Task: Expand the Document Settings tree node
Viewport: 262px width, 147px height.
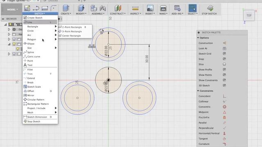Action: tap(9, 29)
